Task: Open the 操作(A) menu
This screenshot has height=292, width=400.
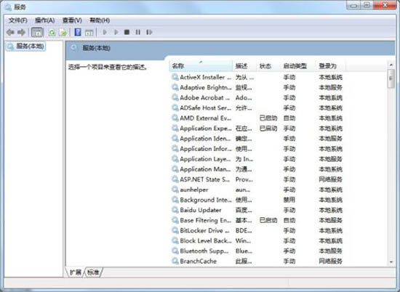Action: pos(45,20)
